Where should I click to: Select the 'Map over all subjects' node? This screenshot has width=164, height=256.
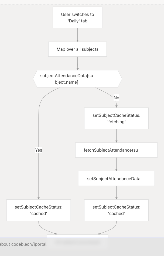point(77,49)
